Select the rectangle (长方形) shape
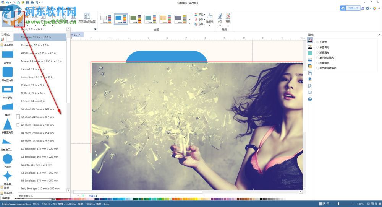 point(8,54)
